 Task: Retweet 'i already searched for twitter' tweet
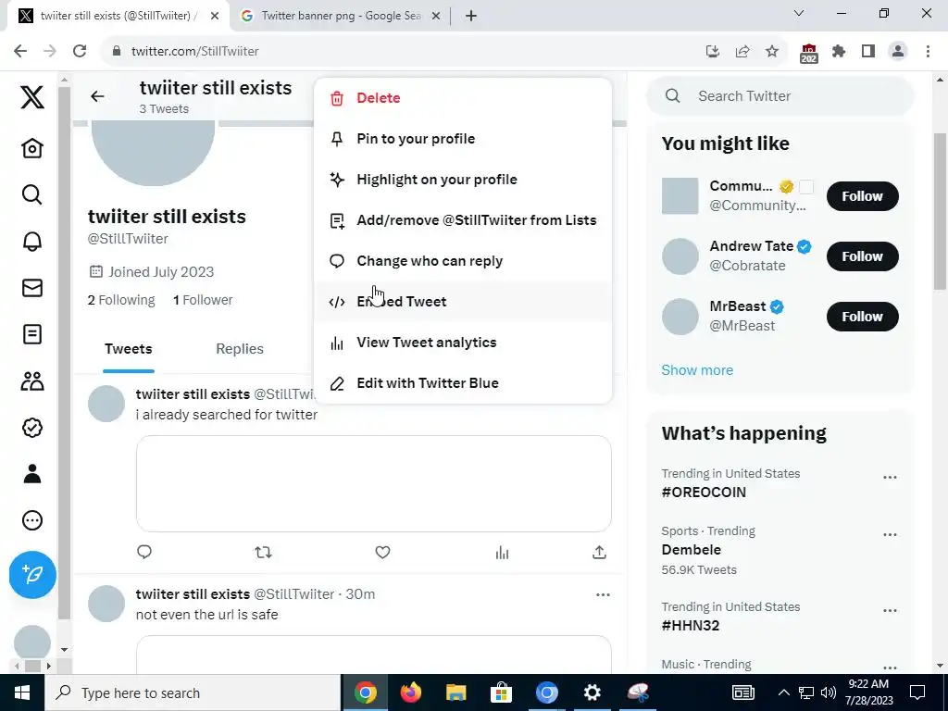point(263,552)
